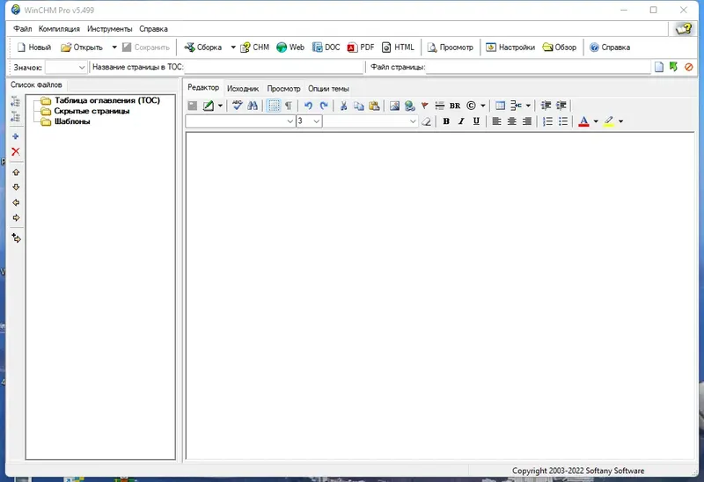The width and height of the screenshot is (704, 482).
Task: Expand the Сборка dropdown arrow
Action: [233, 47]
